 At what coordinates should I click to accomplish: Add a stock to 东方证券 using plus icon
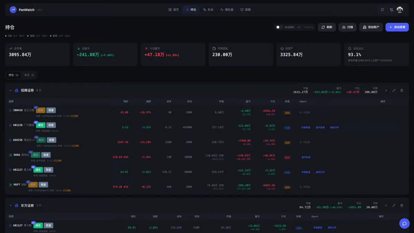coord(386,205)
